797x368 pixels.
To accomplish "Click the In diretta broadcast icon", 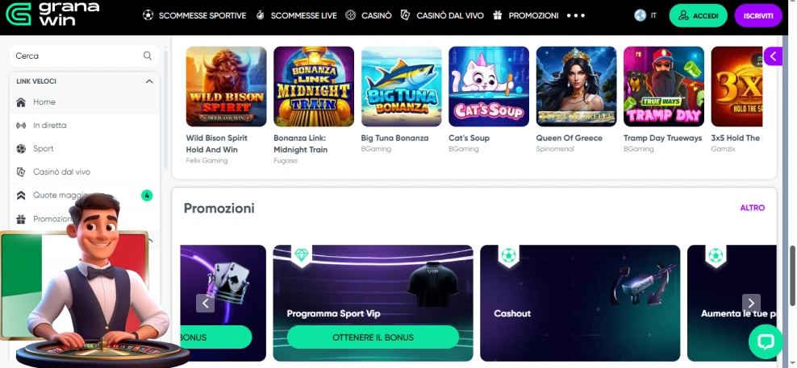I will tap(21, 126).
